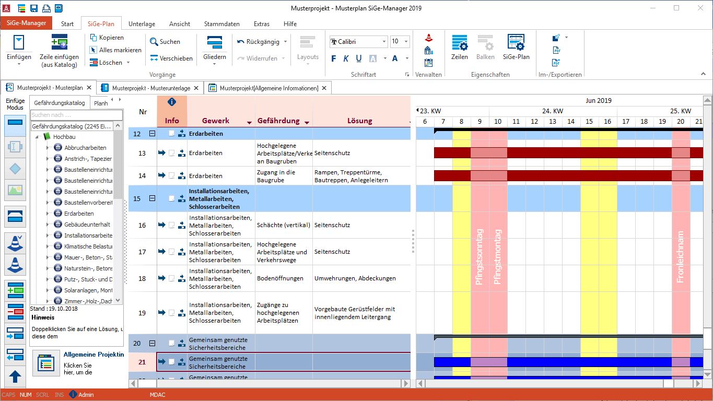Image resolution: width=713 pixels, height=401 pixels.
Task: Click the Suchen nach search field
Action: click(x=76, y=115)
